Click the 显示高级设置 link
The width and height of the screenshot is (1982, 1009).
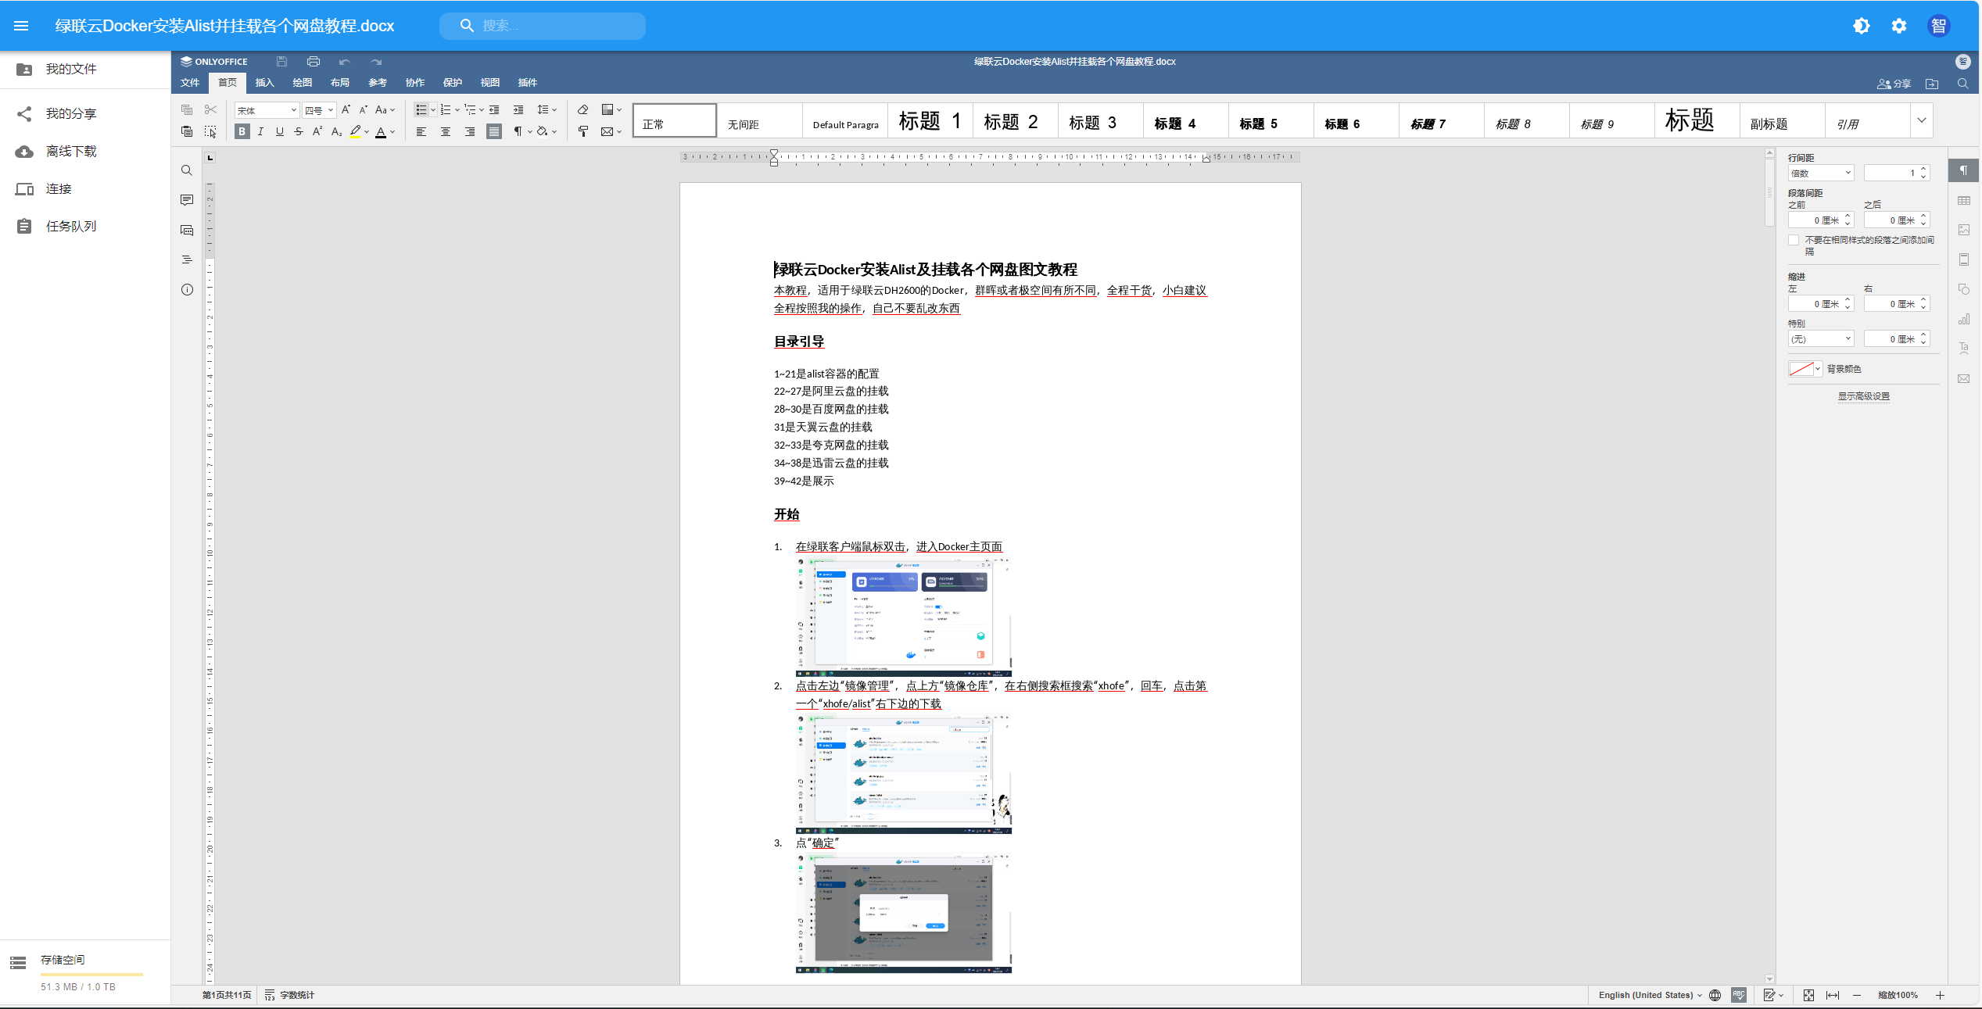point(1863,396)
